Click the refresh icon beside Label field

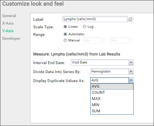(x=130, y=19)
